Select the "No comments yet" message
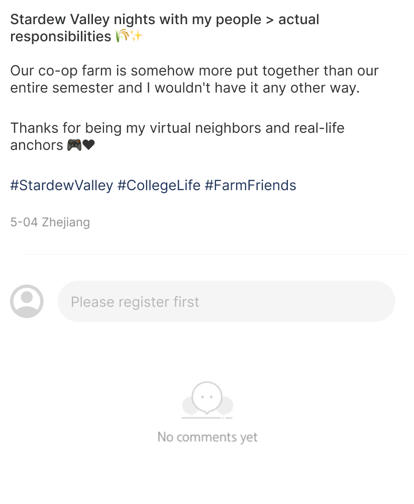 click(x=208, y=437)
